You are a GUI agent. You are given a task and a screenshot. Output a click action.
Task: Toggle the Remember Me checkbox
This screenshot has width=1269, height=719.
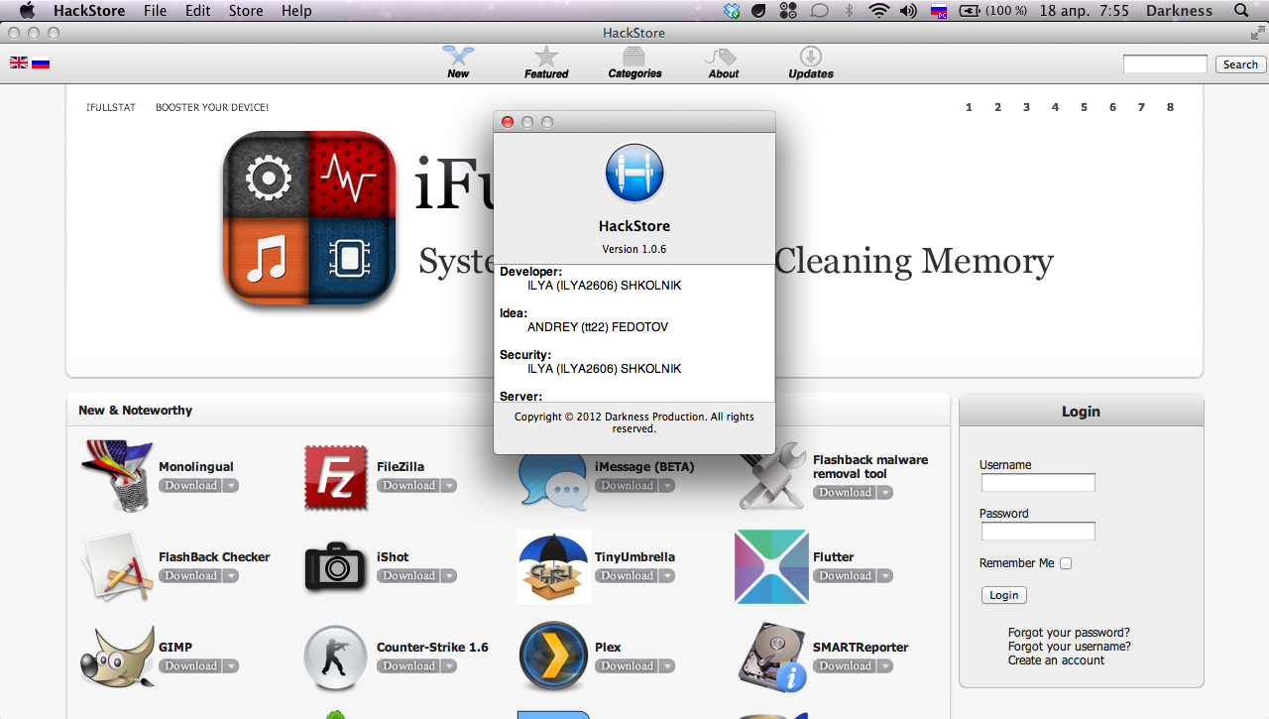1066,563
